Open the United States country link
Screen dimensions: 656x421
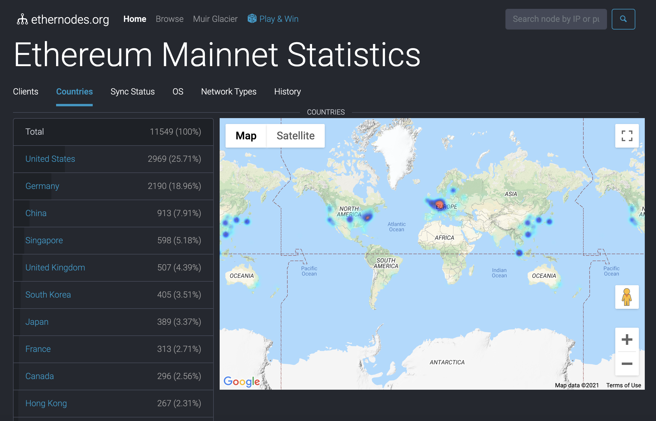pyautogui.click(x=50, y=159)
